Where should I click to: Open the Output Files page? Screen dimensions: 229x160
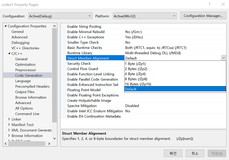pyautogui.click(x=25, y=92)
